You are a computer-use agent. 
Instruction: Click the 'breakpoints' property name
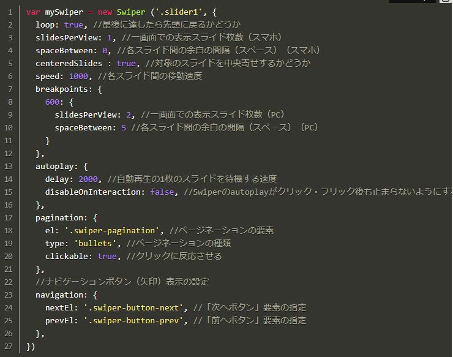64,89
